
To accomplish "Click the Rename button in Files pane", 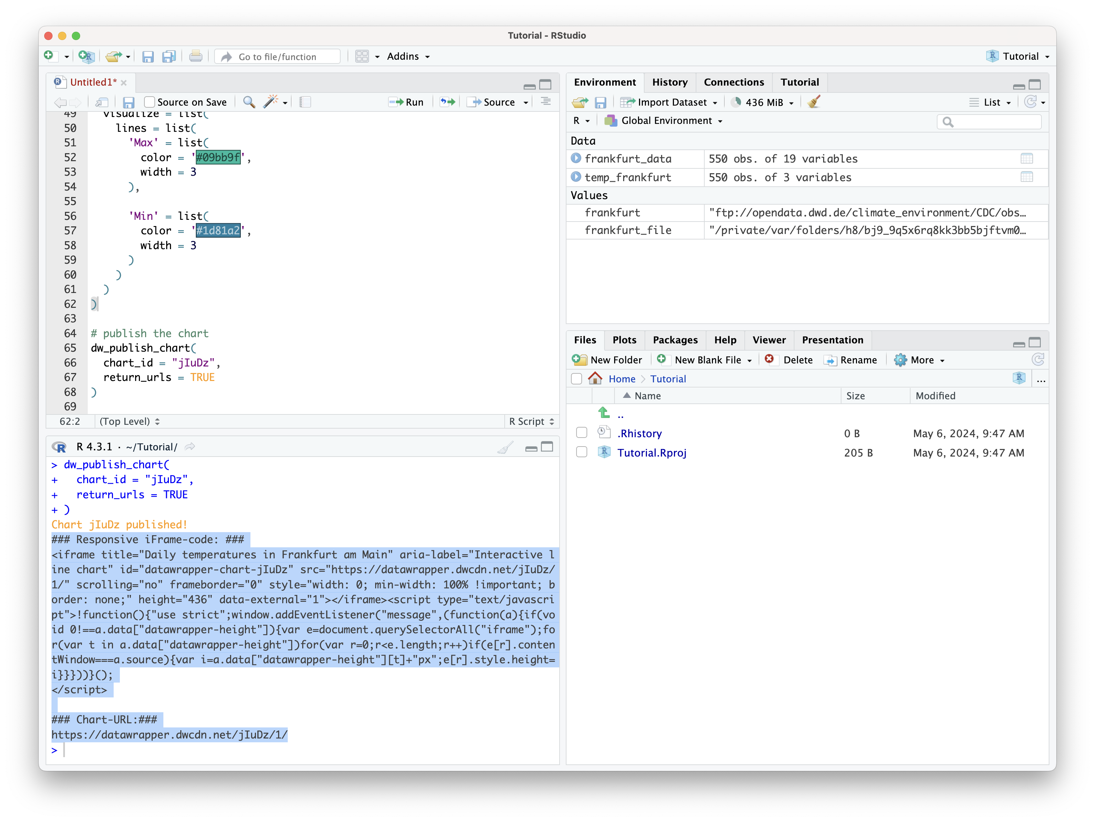I will click(850, 360).
